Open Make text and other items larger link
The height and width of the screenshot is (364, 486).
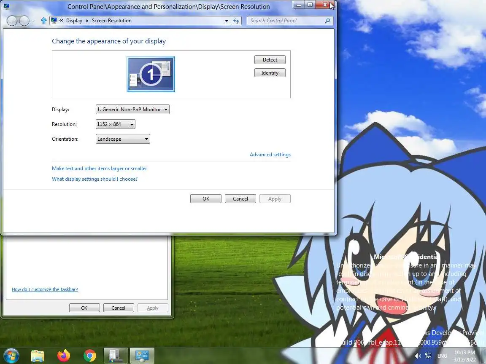point(99,169)
